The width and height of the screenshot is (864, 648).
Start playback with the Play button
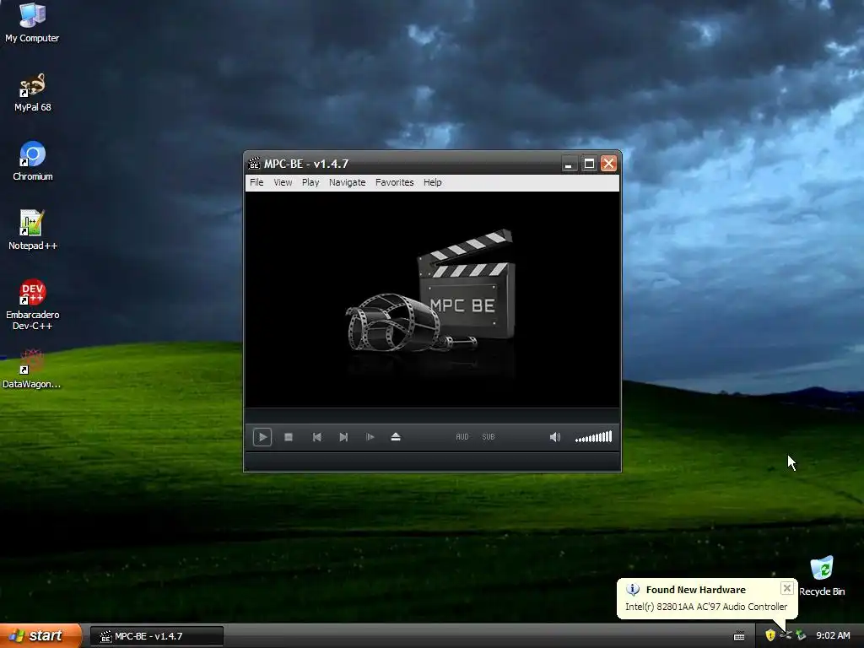click(x=262, y=437)
